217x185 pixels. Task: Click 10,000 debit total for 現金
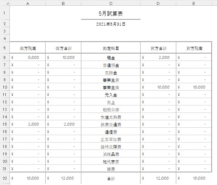click(63, 57)
